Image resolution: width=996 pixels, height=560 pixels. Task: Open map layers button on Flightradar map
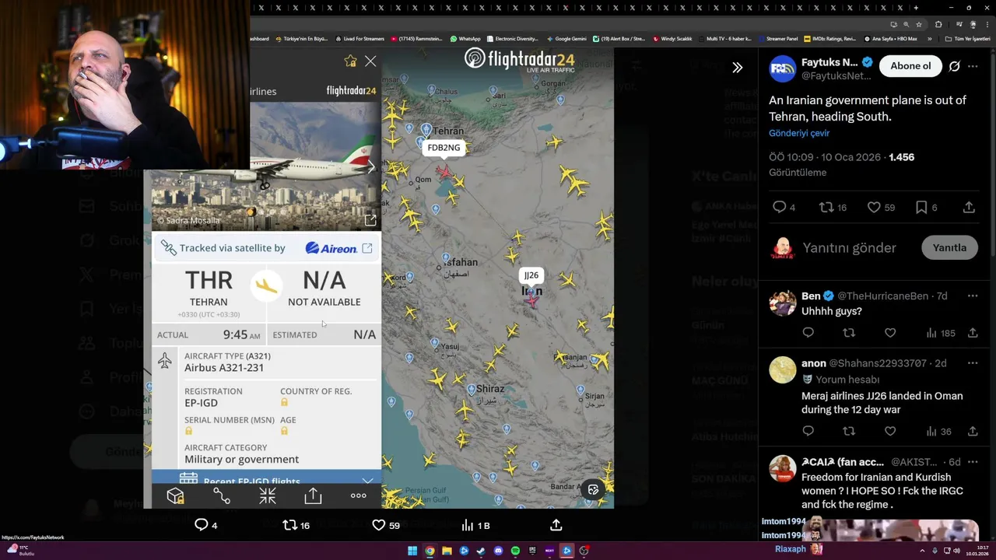click(593, 489)
